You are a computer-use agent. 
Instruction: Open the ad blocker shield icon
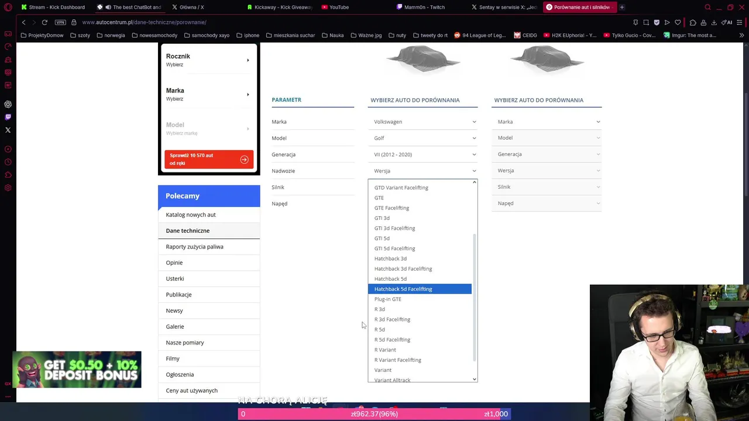tap(657, 22)
